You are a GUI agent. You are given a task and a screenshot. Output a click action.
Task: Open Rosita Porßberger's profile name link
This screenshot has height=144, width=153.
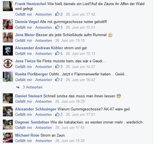pos(32,74)
